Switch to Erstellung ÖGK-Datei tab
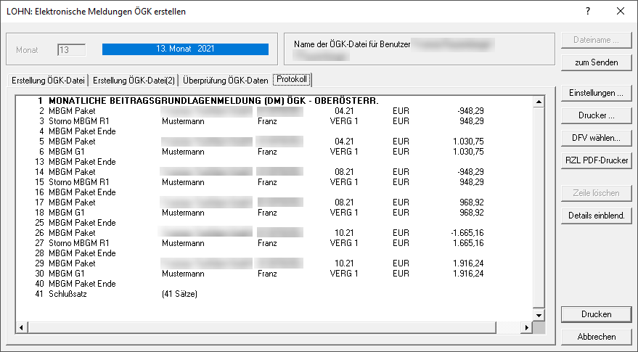The image size is (638, 352). [48, 79]
